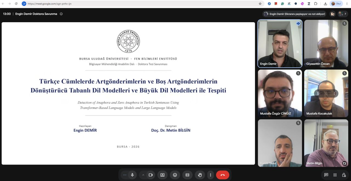The width and height of the screenshot is (351, 181).
Task: Click the shared presentation slide
Action: click(x=128, y=93)
